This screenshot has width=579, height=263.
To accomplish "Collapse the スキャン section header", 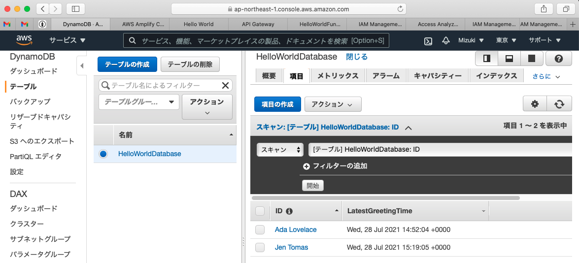I will (408, 128).
